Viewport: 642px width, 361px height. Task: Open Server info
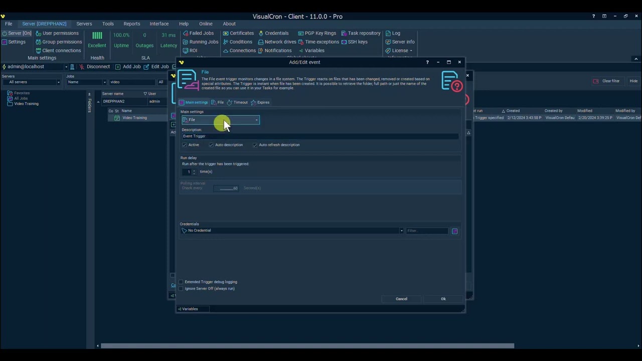tap(400, 42)
